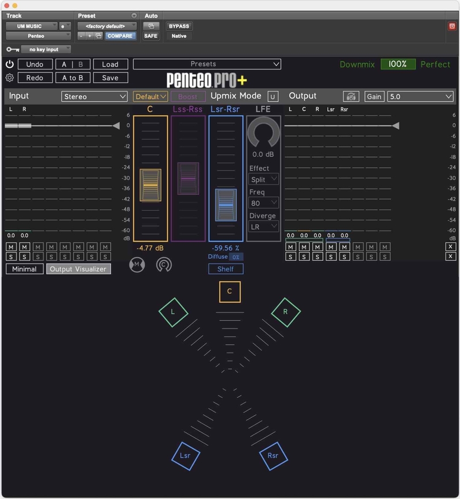
Task: Click the Preset header circle arrow icon
Action: coord(134,16)
